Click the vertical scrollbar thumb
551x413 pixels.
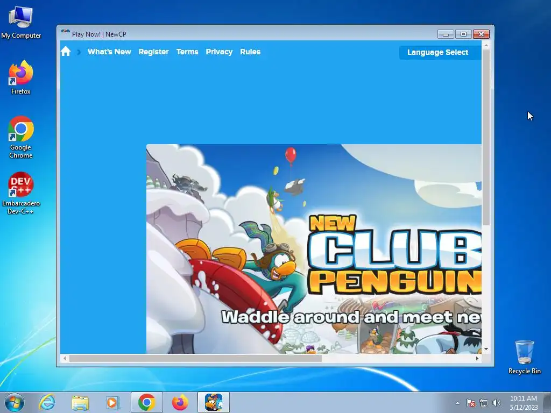(x=486, y=137)
